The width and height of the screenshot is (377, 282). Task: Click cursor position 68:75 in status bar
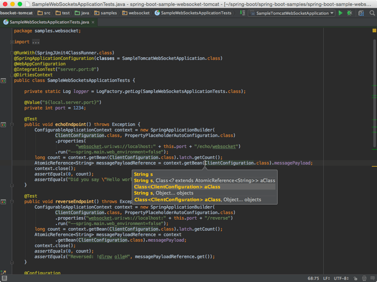click(313, 278)
